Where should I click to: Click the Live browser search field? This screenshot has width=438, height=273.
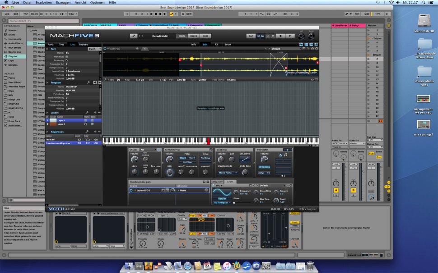(43, 21)
